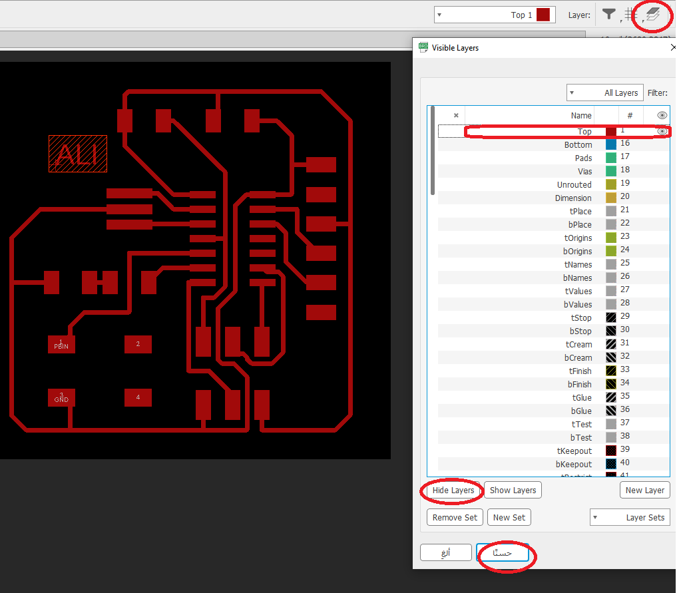Select the bValues layer row
Image resolution: width=681 pixels, height=593 pixels.
click(x=553, y=304)
